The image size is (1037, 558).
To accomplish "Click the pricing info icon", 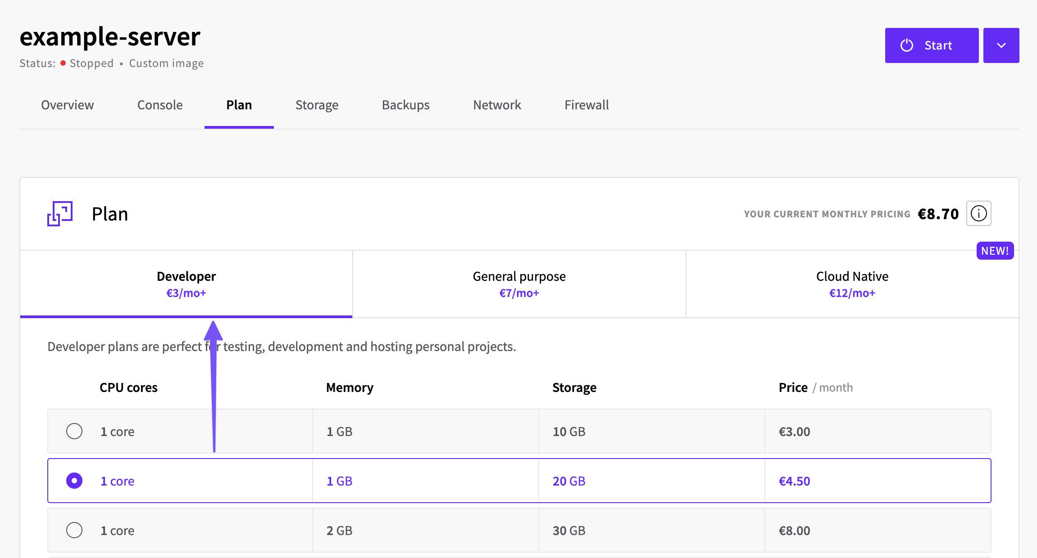I will [978, 213].
